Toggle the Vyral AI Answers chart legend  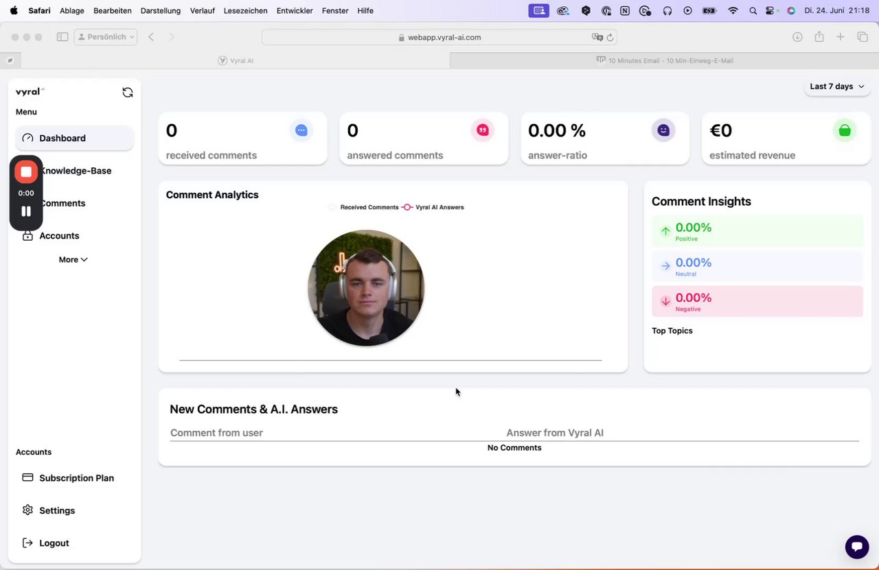click(x=433, y=207)
